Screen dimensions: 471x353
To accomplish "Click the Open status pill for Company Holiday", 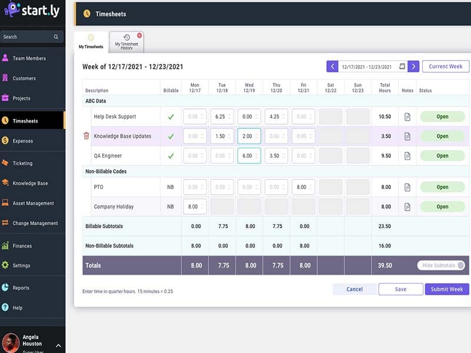I will (442, 207).
